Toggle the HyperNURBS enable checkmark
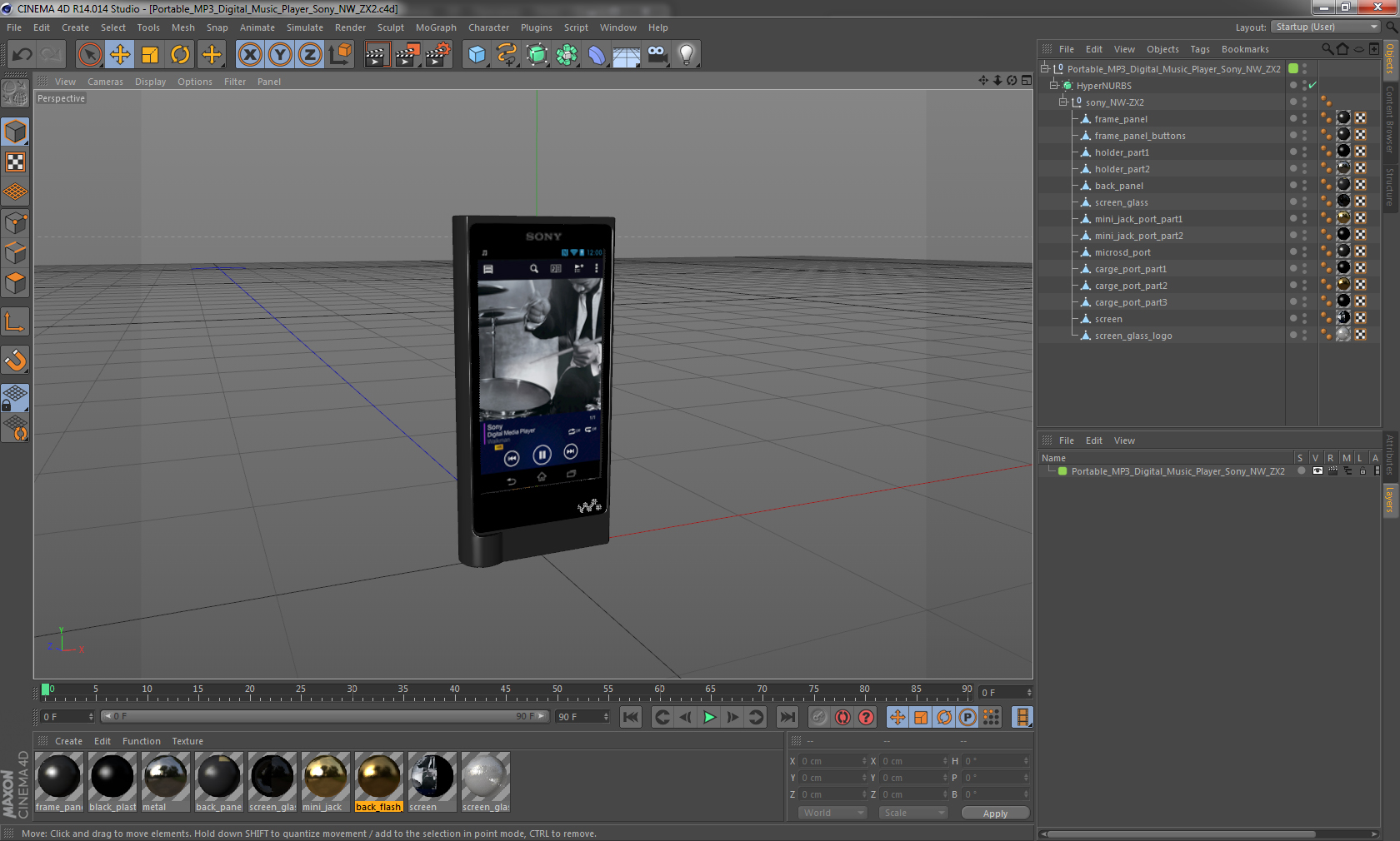This screenshot has height=841, width=1400. coord(1312,85)
